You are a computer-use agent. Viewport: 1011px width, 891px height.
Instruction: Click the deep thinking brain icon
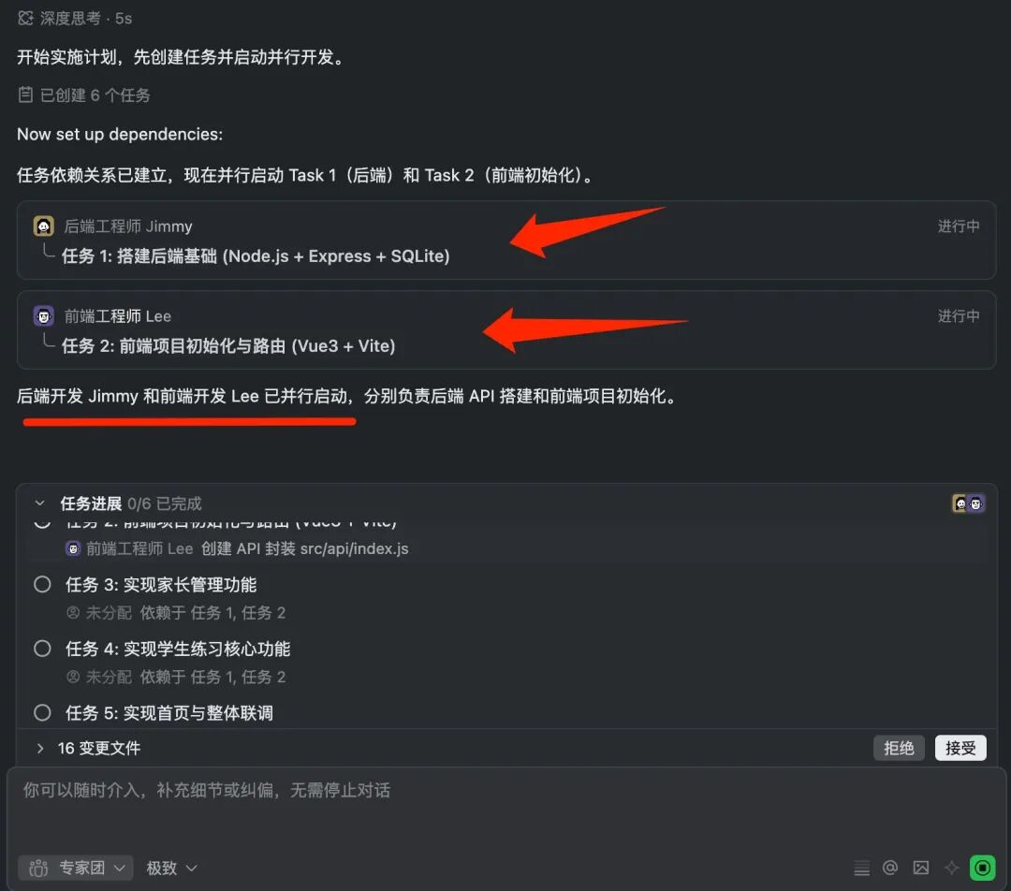point(26,18)
